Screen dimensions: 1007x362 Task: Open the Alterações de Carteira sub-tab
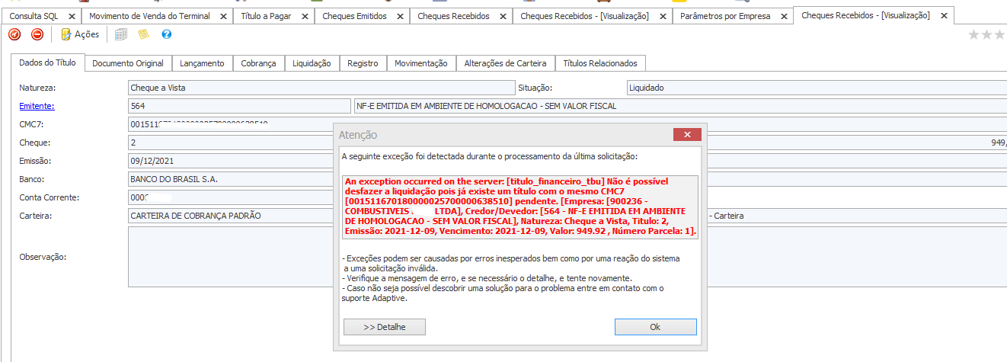pyautogui.click(x=506, y=63)
